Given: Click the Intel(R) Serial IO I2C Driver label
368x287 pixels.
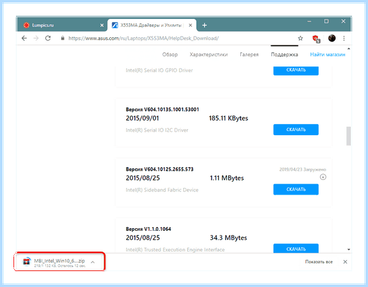Looking at the screenshot, I should pyautogui.click(x=157, y=130).
